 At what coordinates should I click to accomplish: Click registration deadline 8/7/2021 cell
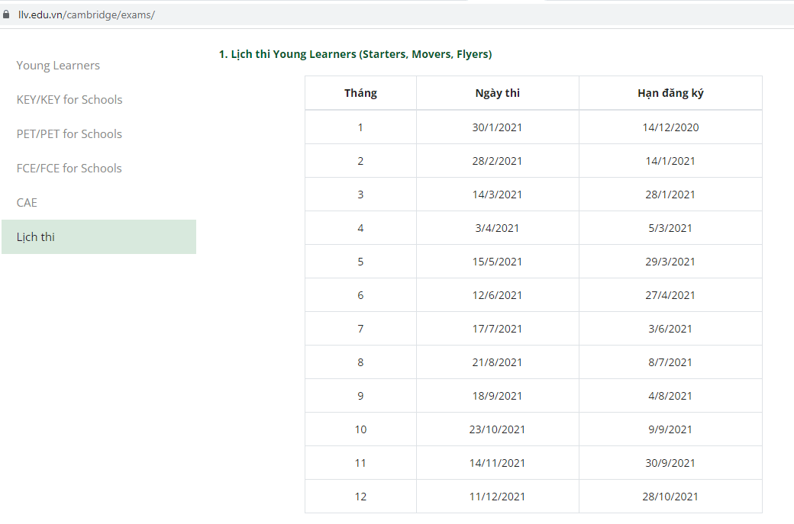pos(670,362)
